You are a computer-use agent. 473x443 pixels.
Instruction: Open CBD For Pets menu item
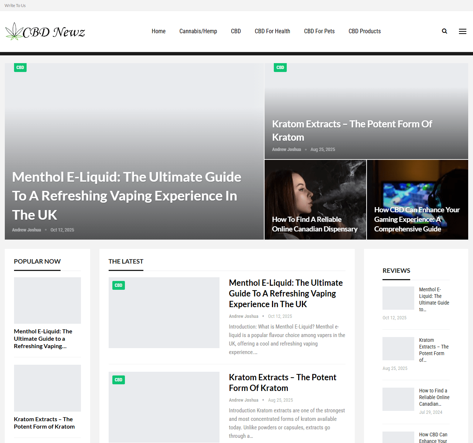[319, 31]
